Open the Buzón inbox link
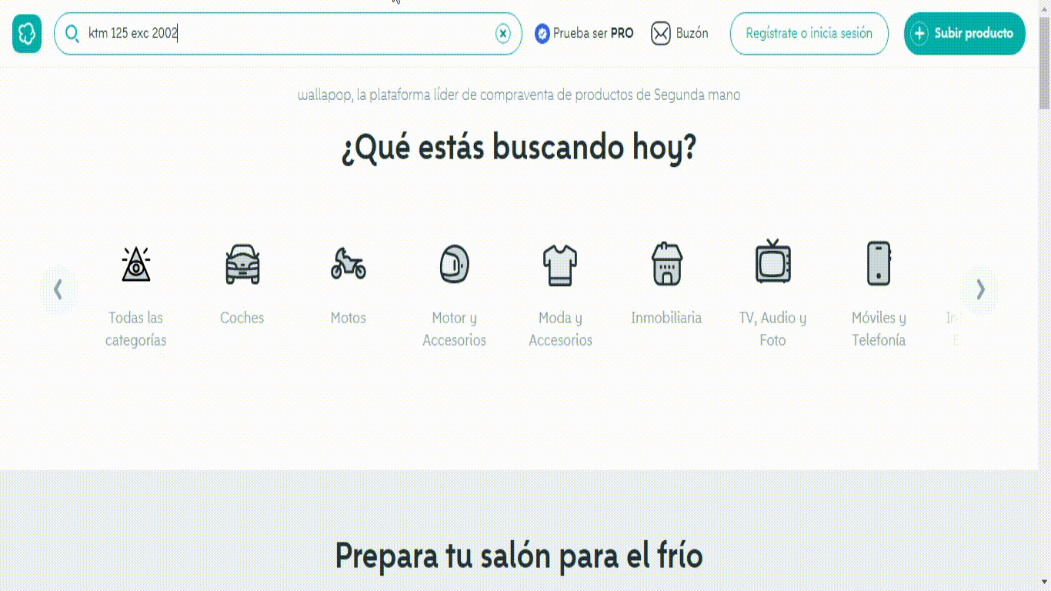 [x=692, y=34]
